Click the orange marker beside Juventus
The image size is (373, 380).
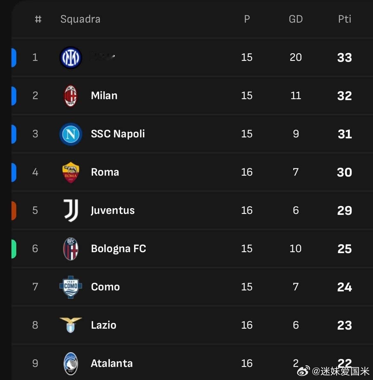click(x=14, y=211)
